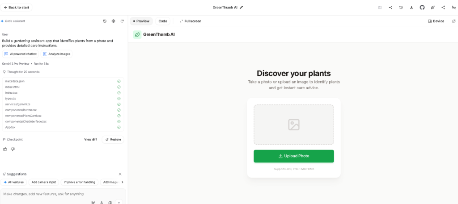Toggle the Device preview mode

[x=436, y=21]
